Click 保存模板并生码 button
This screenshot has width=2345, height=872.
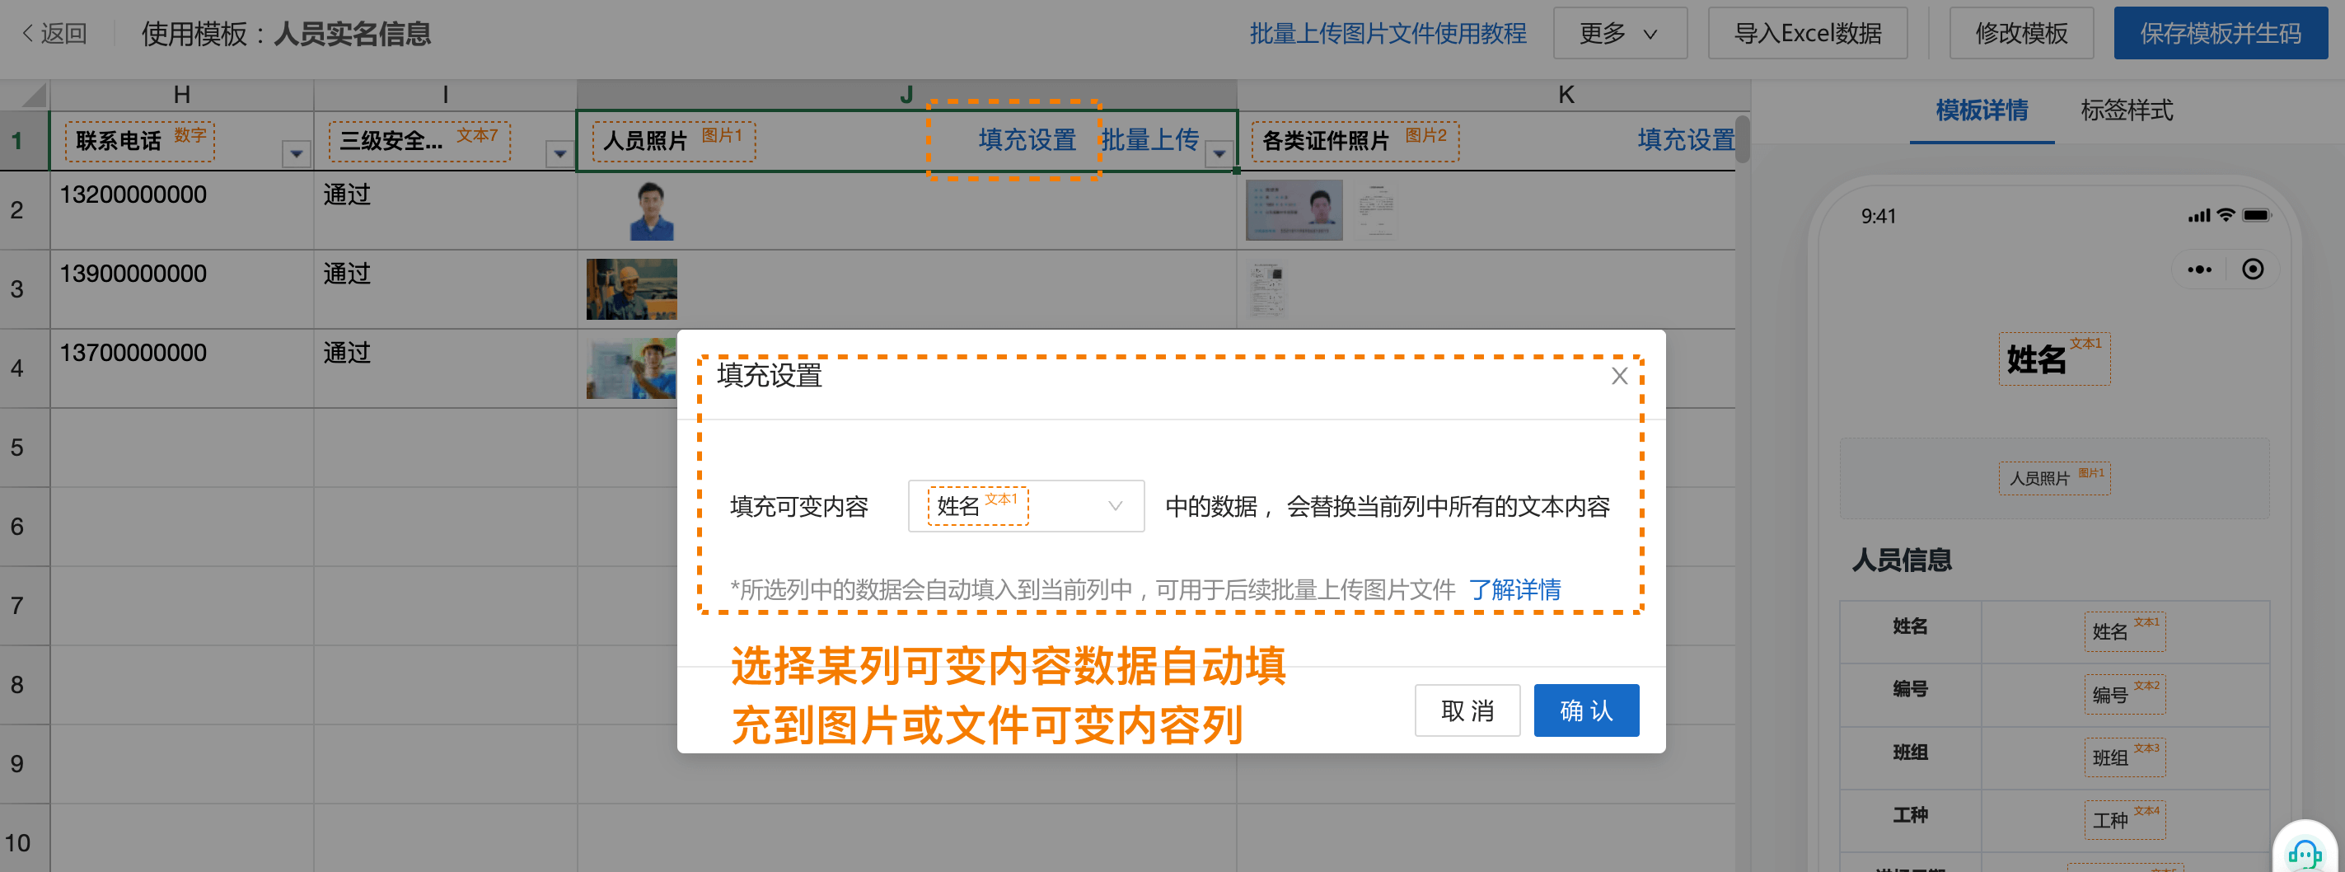pyautogui.click(x=2220, y=34)
